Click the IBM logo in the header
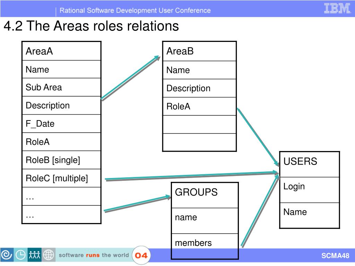The height and width of the screenshot is (266, 355). [x=337, y=8]
